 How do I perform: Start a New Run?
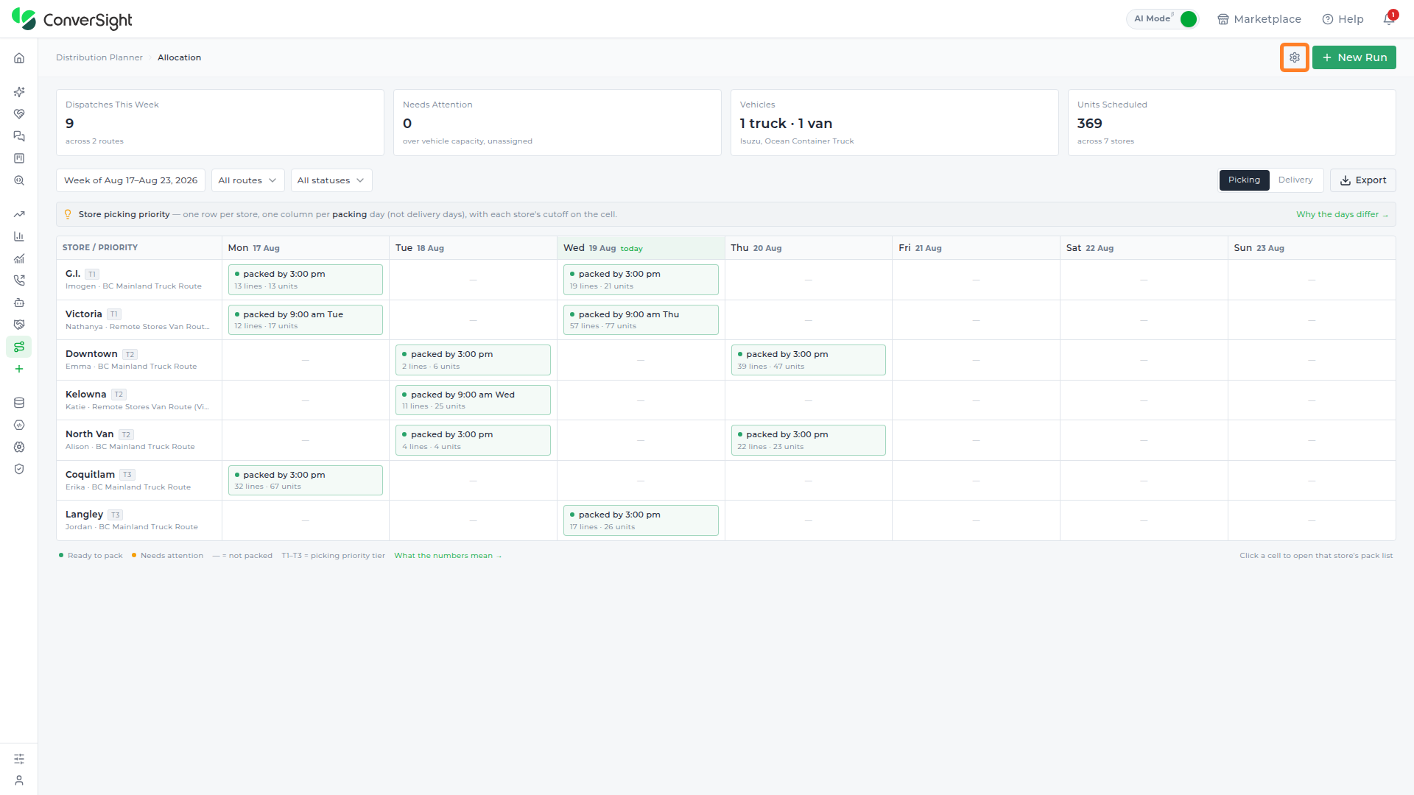pyautogui.click(x=1354, y=57)
